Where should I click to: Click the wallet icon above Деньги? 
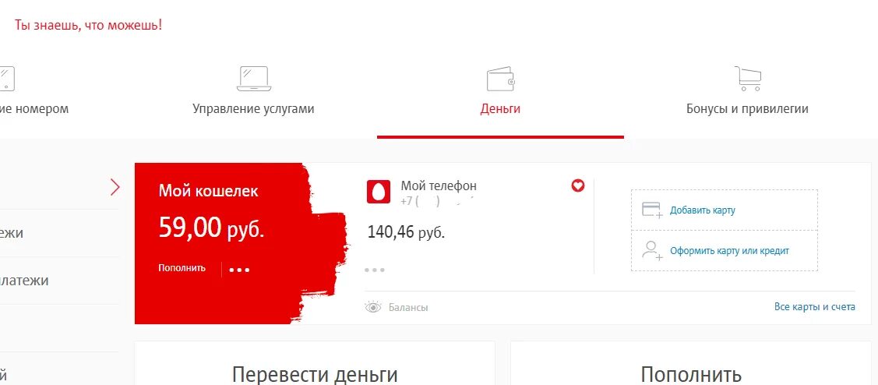[500, 79]
